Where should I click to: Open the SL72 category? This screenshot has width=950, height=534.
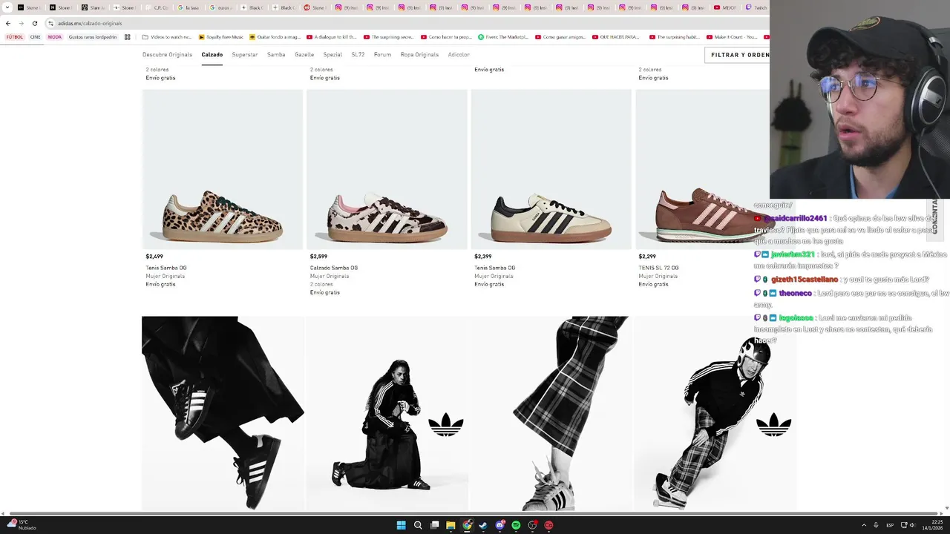click(358, 55)
